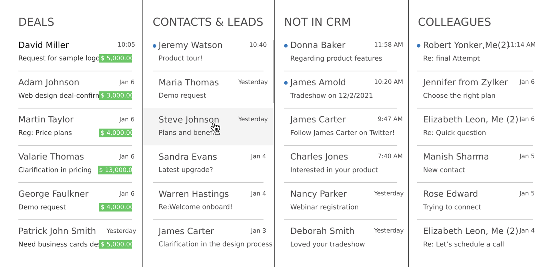
Task: Click Martin Taylor's $4,000.00 deal badge
Action: tap(116, 133)
